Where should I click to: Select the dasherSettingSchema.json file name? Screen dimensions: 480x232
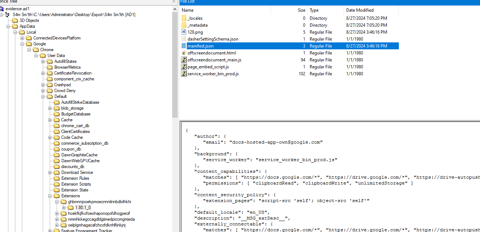click(213, 39)
